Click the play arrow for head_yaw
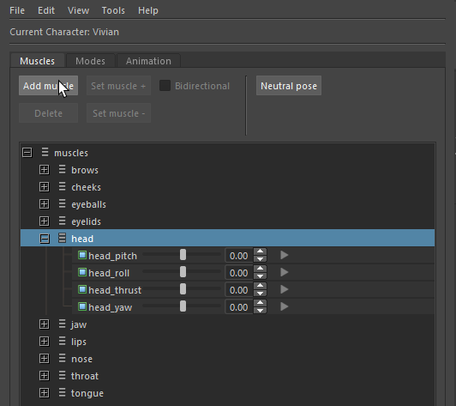This screenshot has width=456, height=406. [x=284, y=306]
